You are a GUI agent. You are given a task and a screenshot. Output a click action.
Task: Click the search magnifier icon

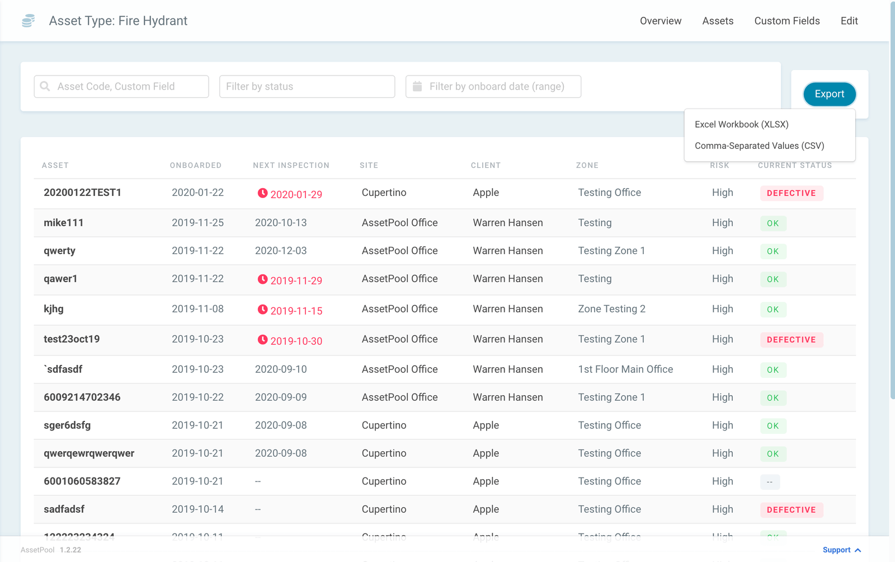45,86
